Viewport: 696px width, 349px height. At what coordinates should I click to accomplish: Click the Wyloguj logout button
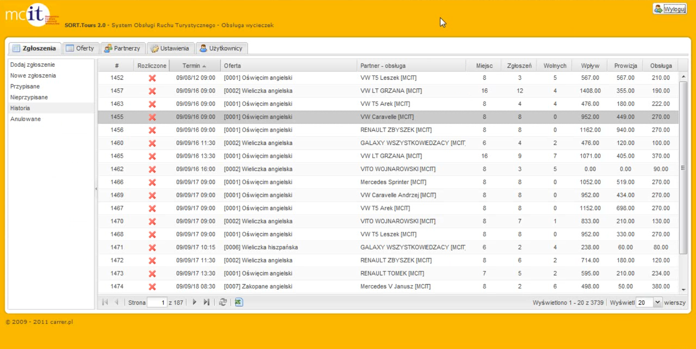coord(670,9)
